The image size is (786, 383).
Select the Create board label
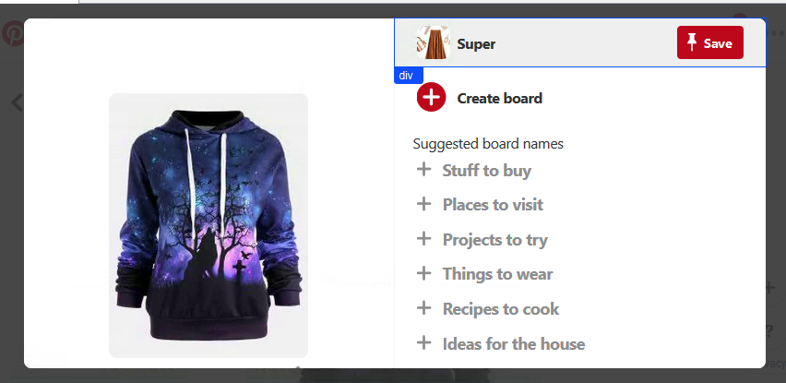tap(500, 98)
